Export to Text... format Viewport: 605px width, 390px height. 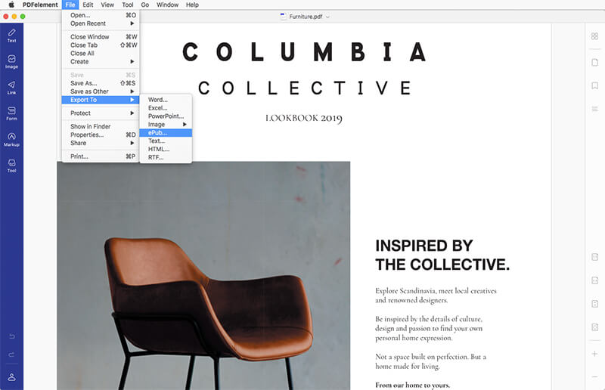[x=166, y=141]
